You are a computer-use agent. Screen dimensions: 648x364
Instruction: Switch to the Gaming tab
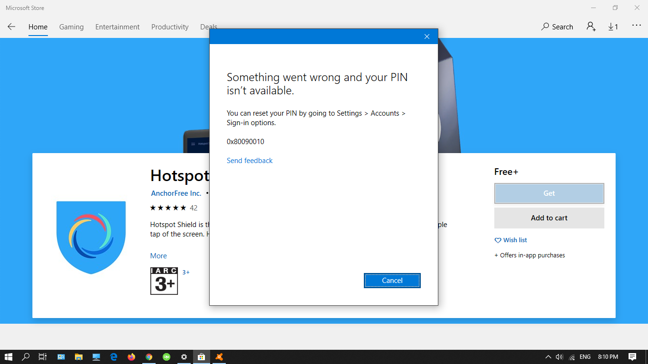72,27
